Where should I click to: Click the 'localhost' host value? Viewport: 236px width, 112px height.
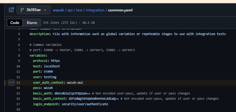pyautogui.click(x=52, y=66)
